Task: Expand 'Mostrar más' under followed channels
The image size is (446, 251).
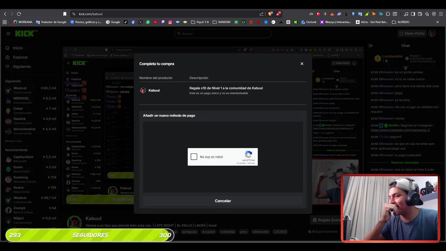Action: [14, 141]
